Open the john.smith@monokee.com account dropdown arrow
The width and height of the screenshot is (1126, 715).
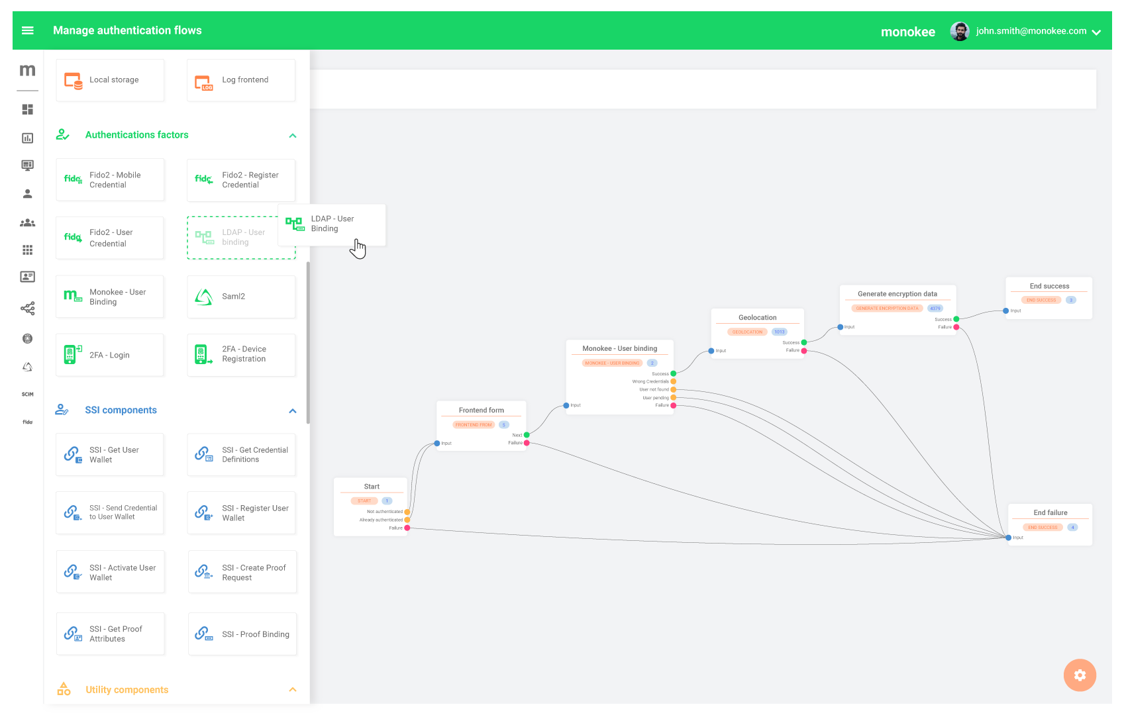1096,32
